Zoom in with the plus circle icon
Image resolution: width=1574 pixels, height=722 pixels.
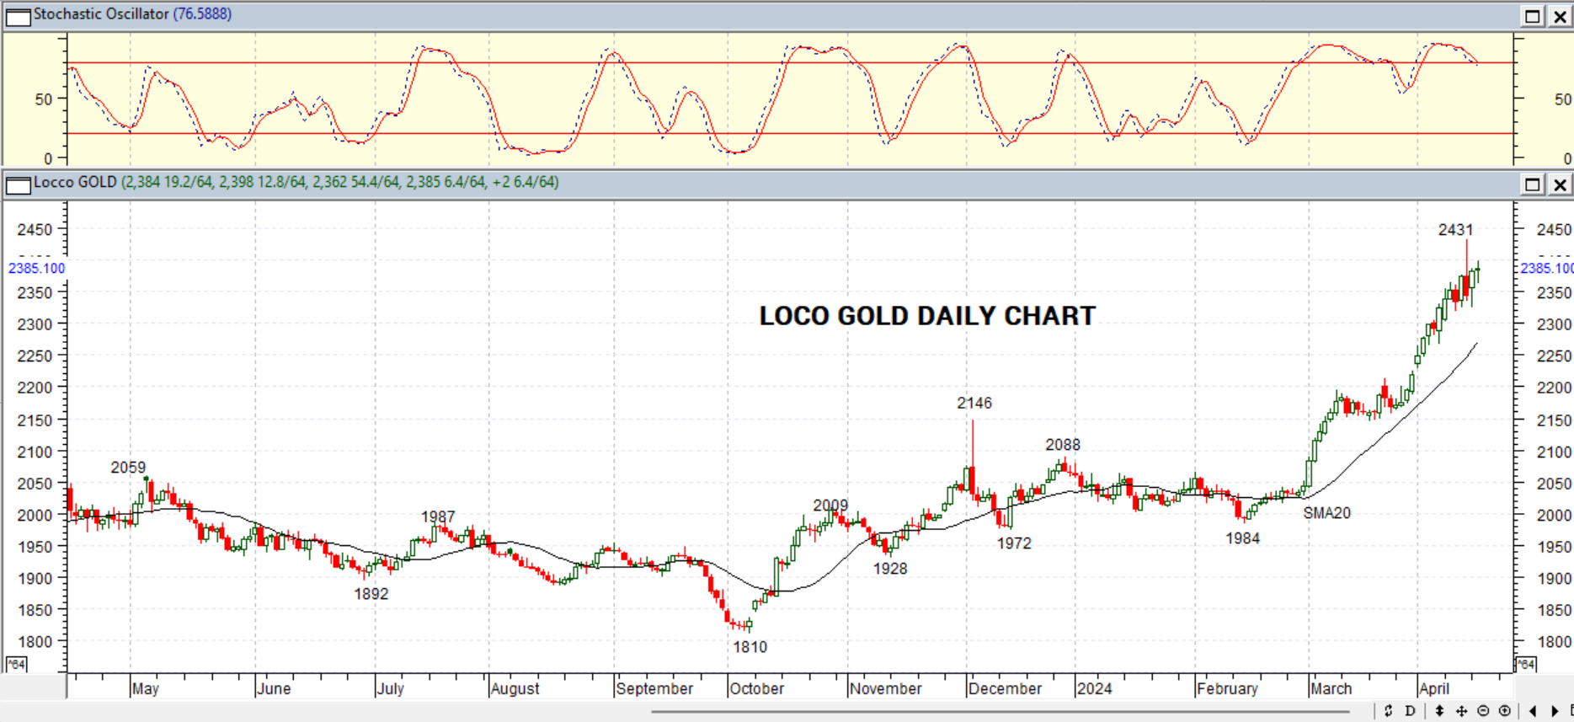[1505, 711]
